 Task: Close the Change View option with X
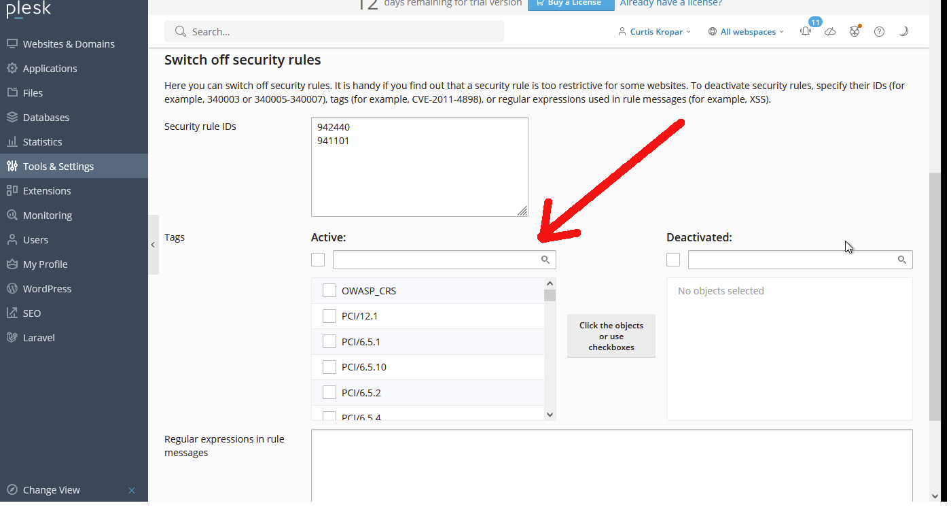pyautogui.click(x=132, y=490)
